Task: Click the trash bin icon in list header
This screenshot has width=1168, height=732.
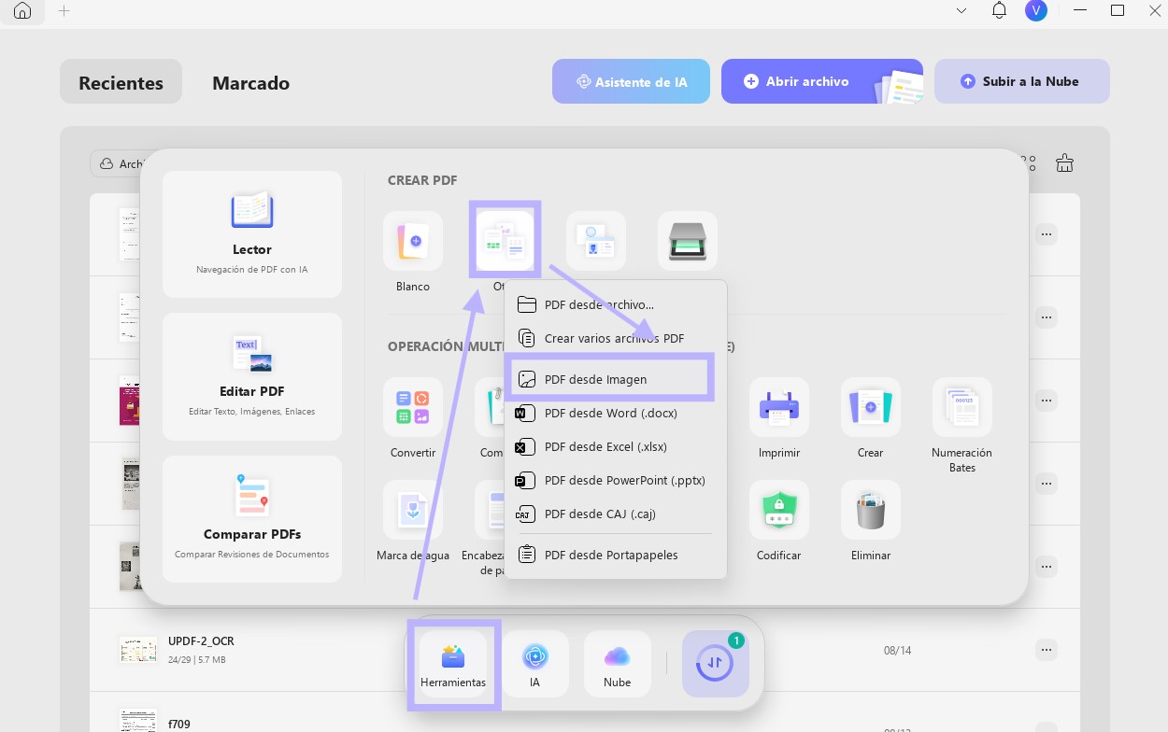Action: tap(1064, 163)
